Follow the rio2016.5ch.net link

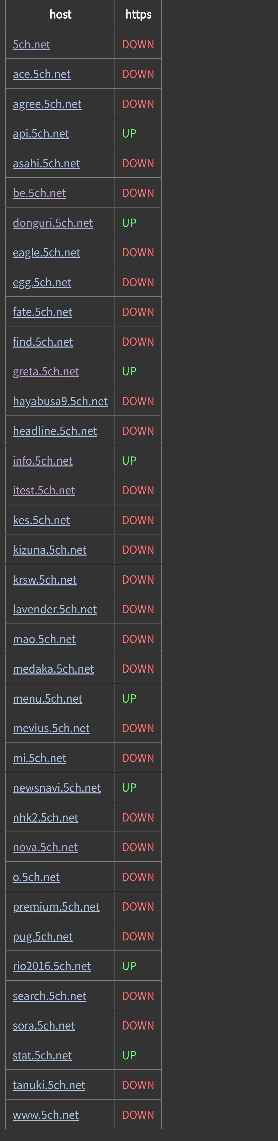(52, 966)
